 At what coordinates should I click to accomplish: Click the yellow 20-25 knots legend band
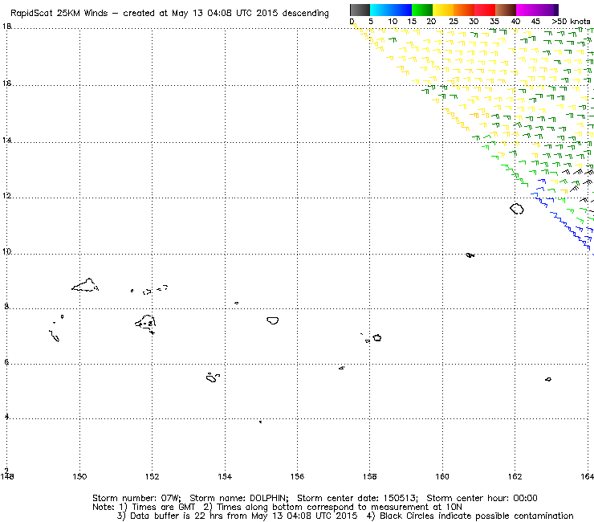[x=443, y=10]
